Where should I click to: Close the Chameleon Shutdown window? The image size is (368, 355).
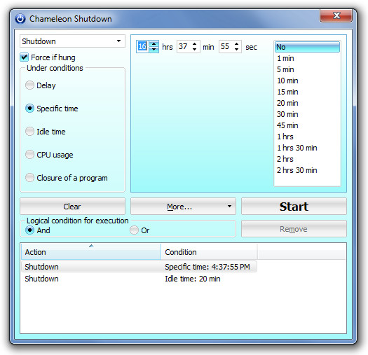pyautogui.click(x=336, y=15)
